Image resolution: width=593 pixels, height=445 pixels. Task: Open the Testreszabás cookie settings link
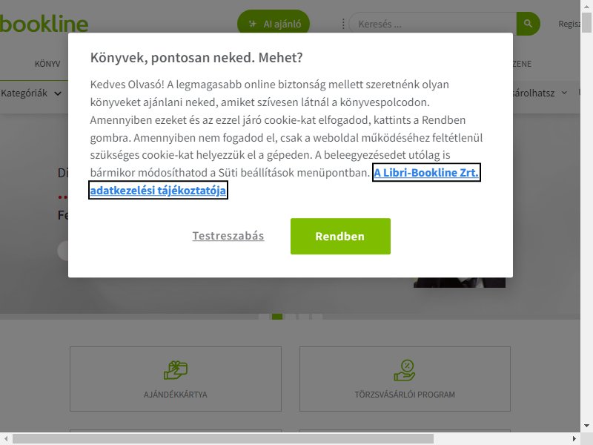pyautogui.click(x=228, y=236)
